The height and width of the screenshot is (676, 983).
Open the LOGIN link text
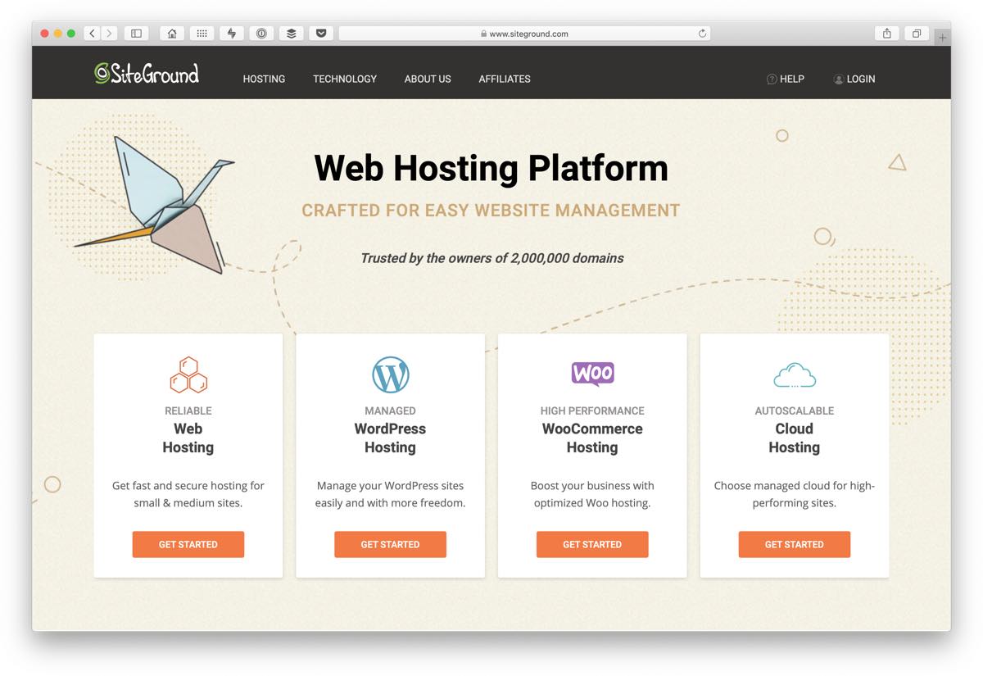coord(861,79)
